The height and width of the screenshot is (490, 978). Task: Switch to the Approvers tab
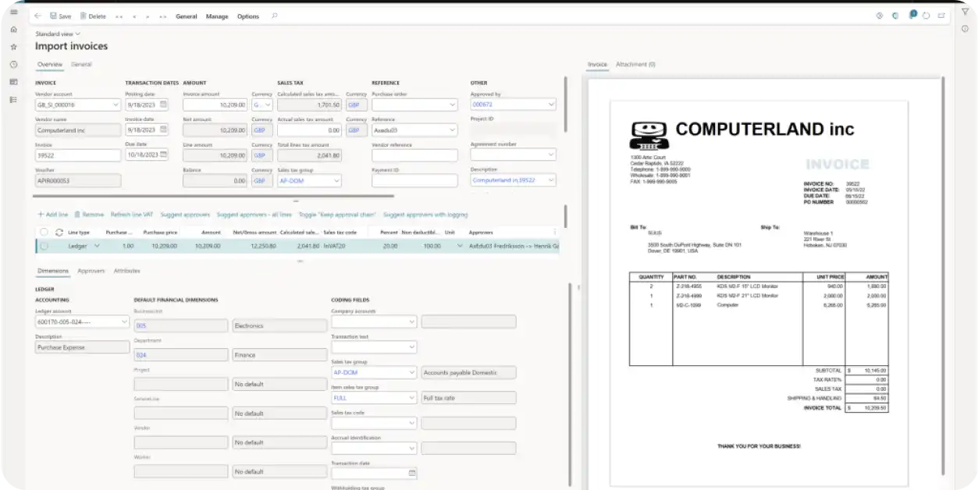coord(91,271)
